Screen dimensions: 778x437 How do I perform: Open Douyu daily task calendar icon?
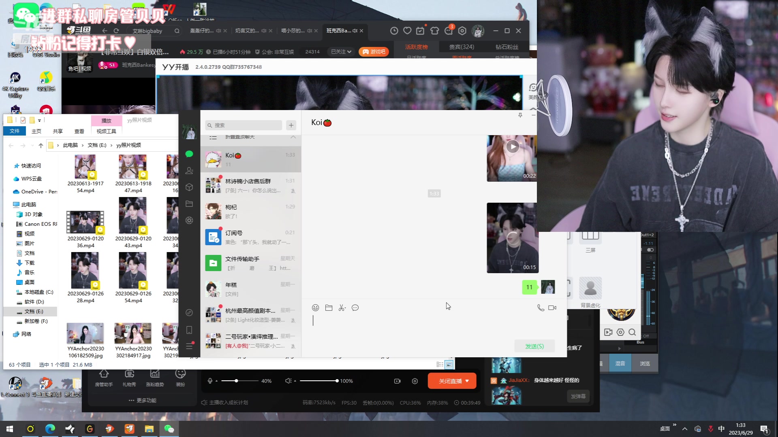(421, 31)
